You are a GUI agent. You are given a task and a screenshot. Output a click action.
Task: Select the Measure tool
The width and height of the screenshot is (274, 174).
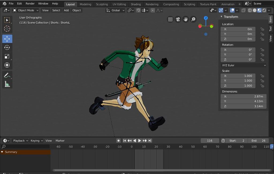coord(7,84)
